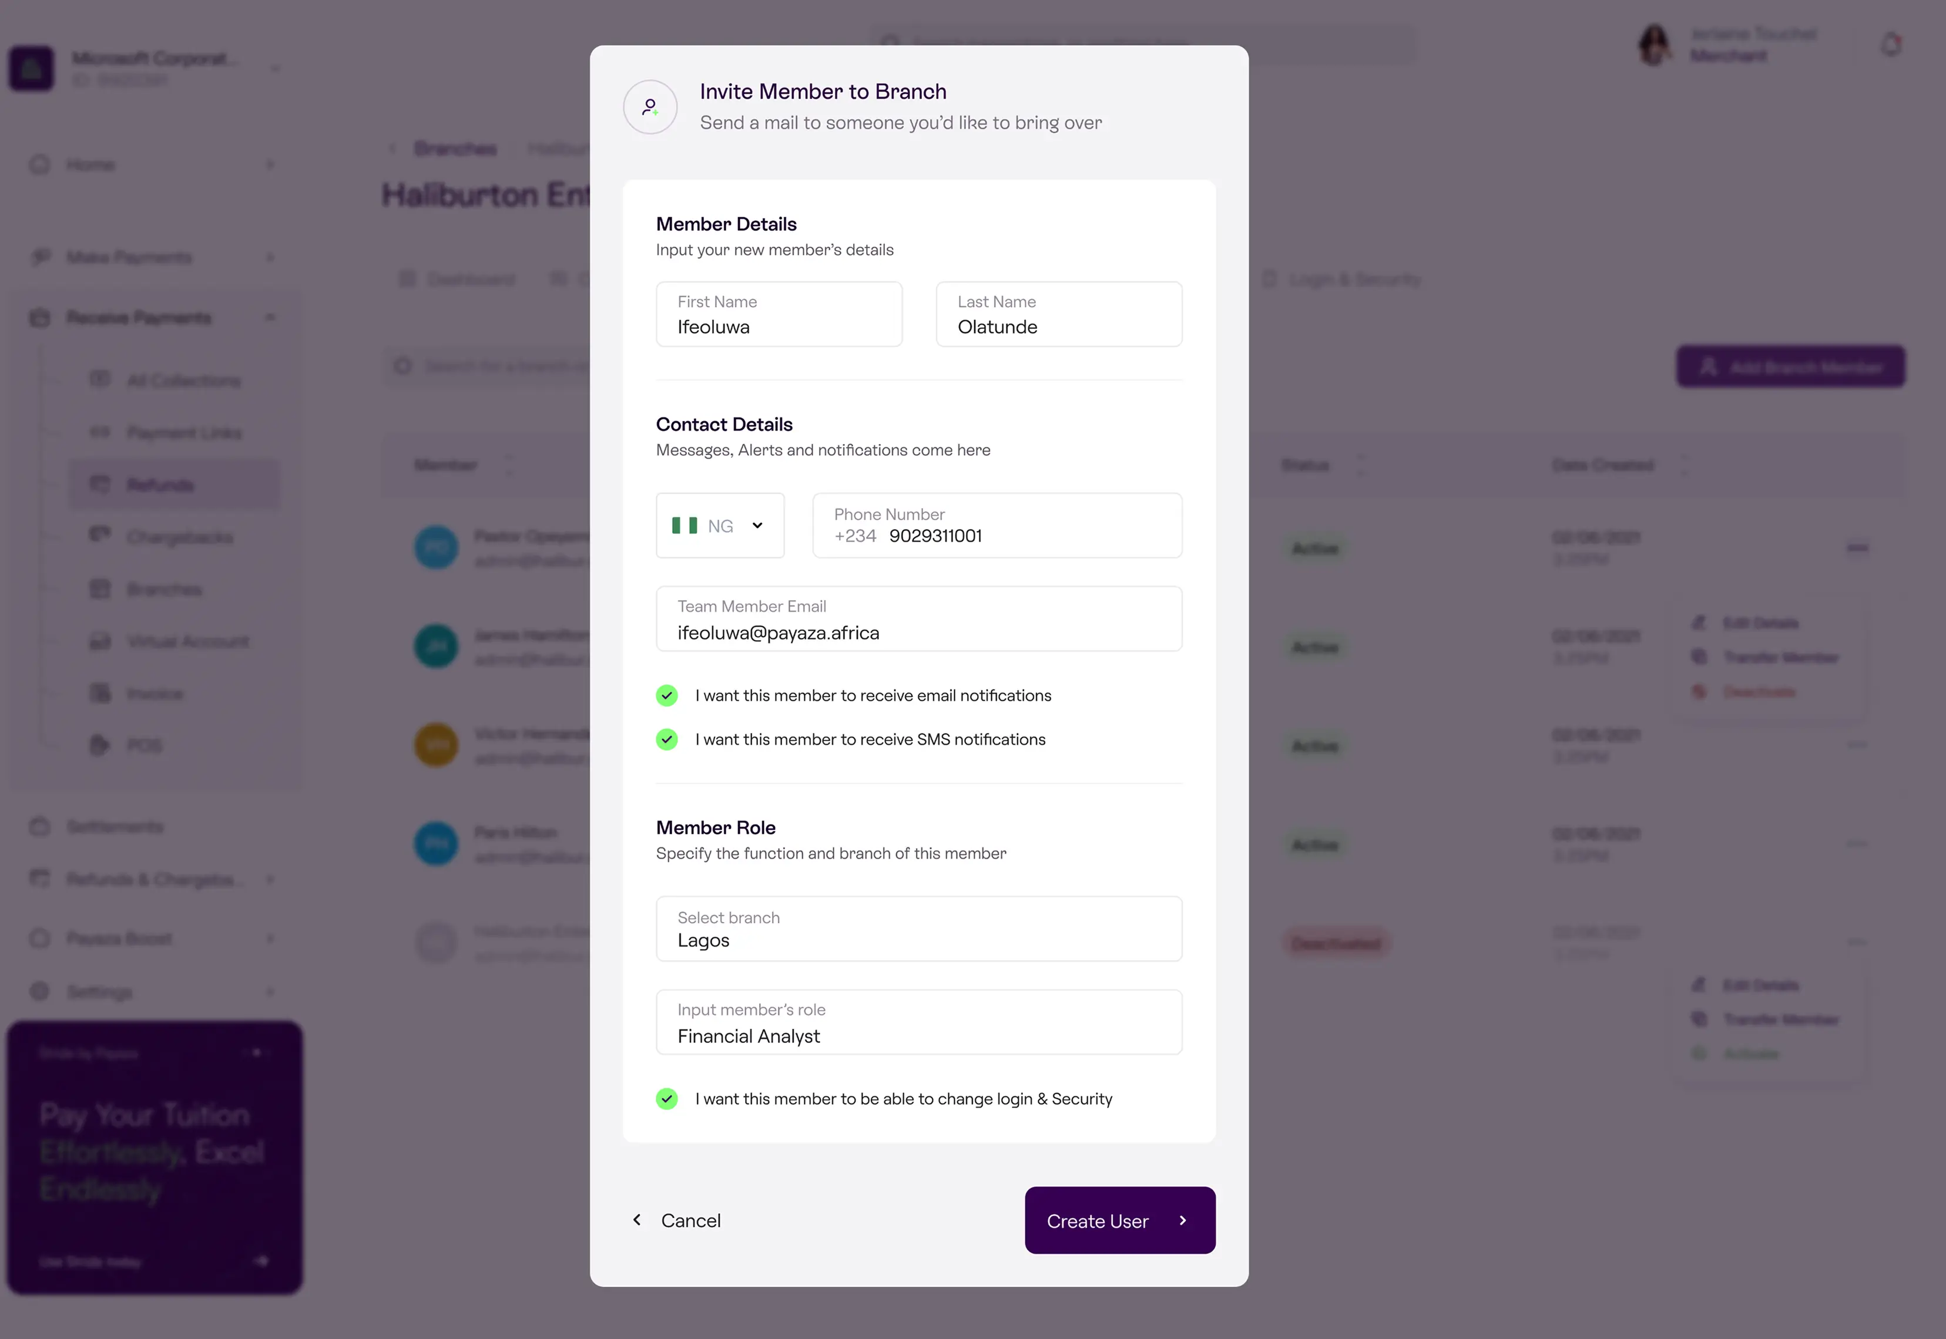This screenshot has width=1946, height=1339.
Task: Open All Collections in the sidebar
Action: coord(175,381)
